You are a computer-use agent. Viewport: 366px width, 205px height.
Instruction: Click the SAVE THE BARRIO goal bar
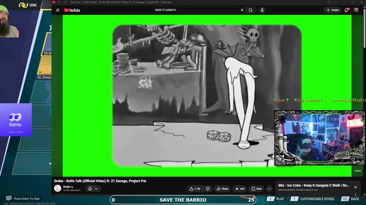click(183, 200)
